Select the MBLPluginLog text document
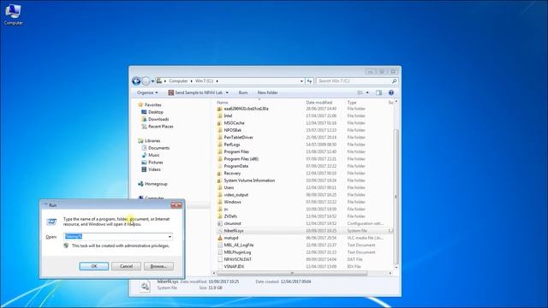 (237, 252)
